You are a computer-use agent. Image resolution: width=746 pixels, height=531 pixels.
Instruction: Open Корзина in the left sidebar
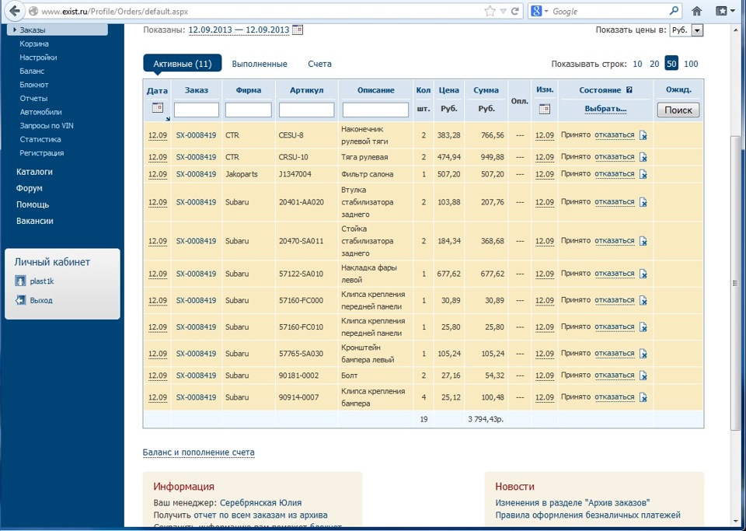pyautogui.click(x=34, y=44)
